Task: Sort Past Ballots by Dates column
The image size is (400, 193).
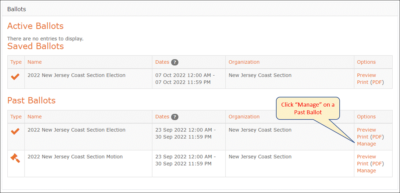Action: pos(162,116)
